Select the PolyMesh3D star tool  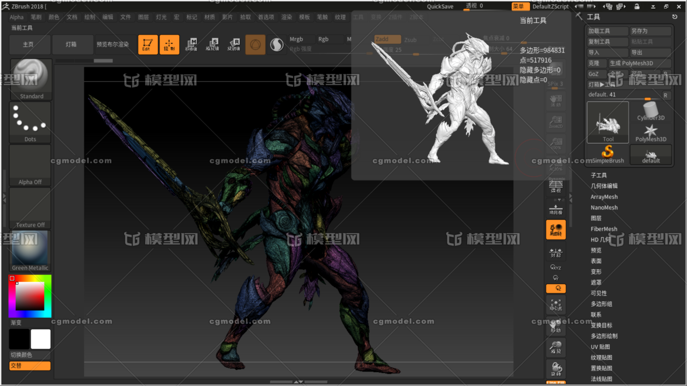point(651,133)
